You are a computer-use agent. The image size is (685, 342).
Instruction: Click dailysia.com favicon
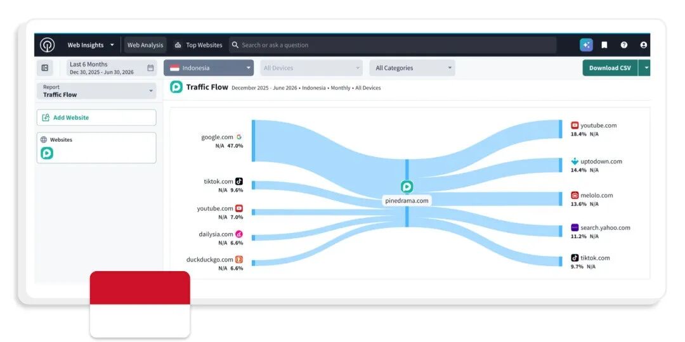coord(239,234)
